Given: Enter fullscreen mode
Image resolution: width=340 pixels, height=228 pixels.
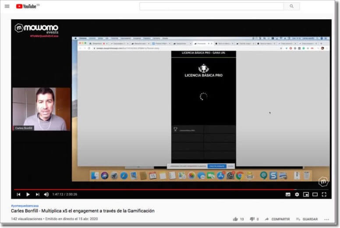Looking at the screenshot, I should 324,194.
